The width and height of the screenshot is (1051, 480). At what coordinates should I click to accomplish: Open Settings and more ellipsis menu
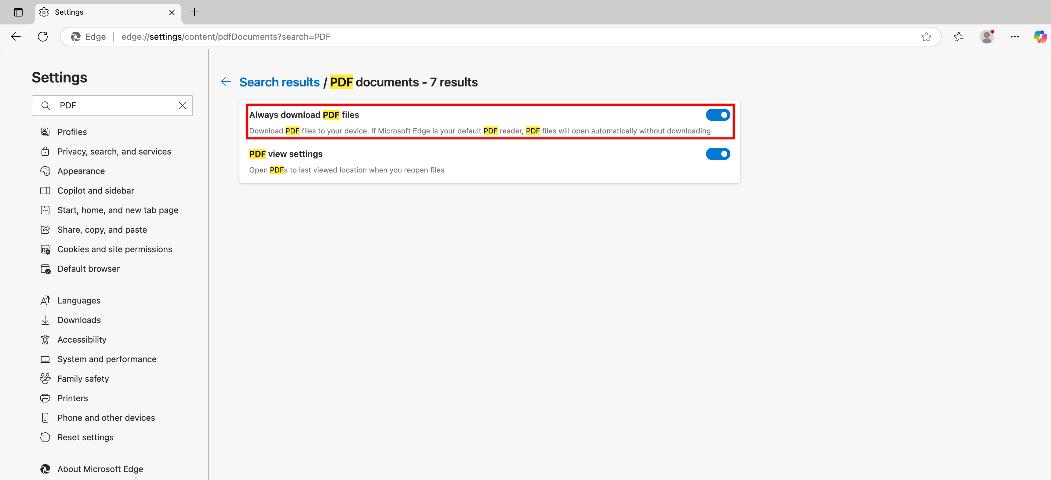tap(1015, 37)
